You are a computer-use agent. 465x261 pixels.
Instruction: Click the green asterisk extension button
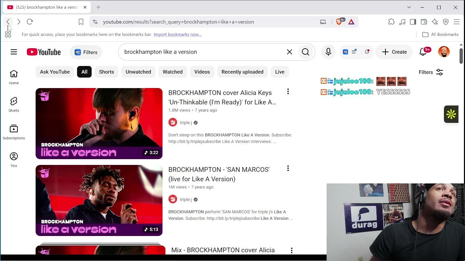(x=451, y=114)
